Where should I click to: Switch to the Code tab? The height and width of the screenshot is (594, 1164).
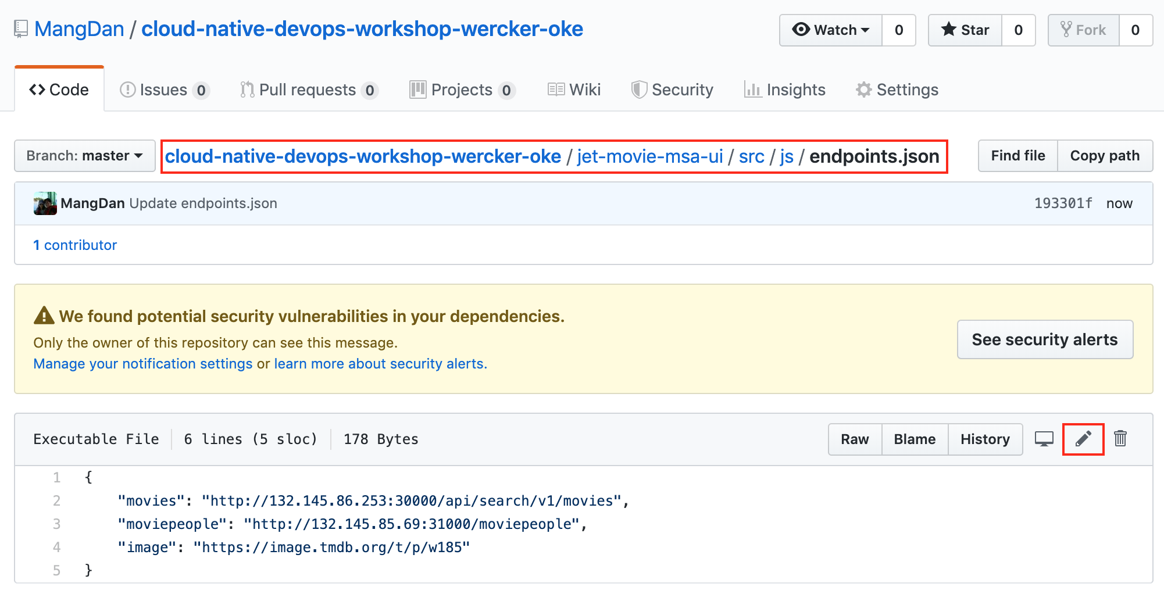click(59, 90)
